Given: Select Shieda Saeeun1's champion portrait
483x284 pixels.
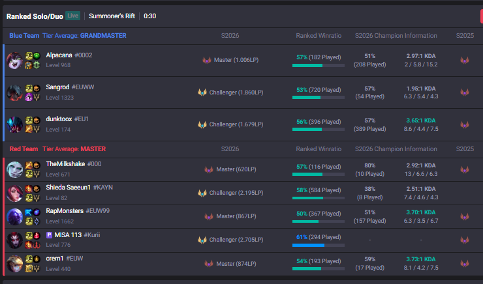Looking at the screenshot, I should [x=14, y=193].
